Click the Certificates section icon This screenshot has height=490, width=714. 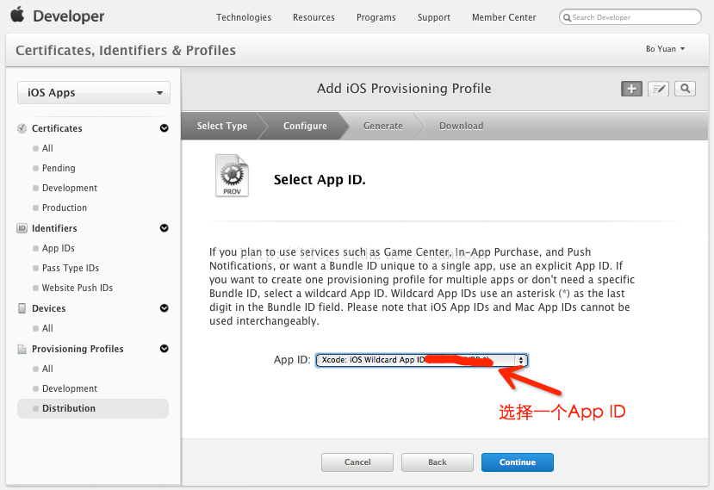tap(22, 128)
